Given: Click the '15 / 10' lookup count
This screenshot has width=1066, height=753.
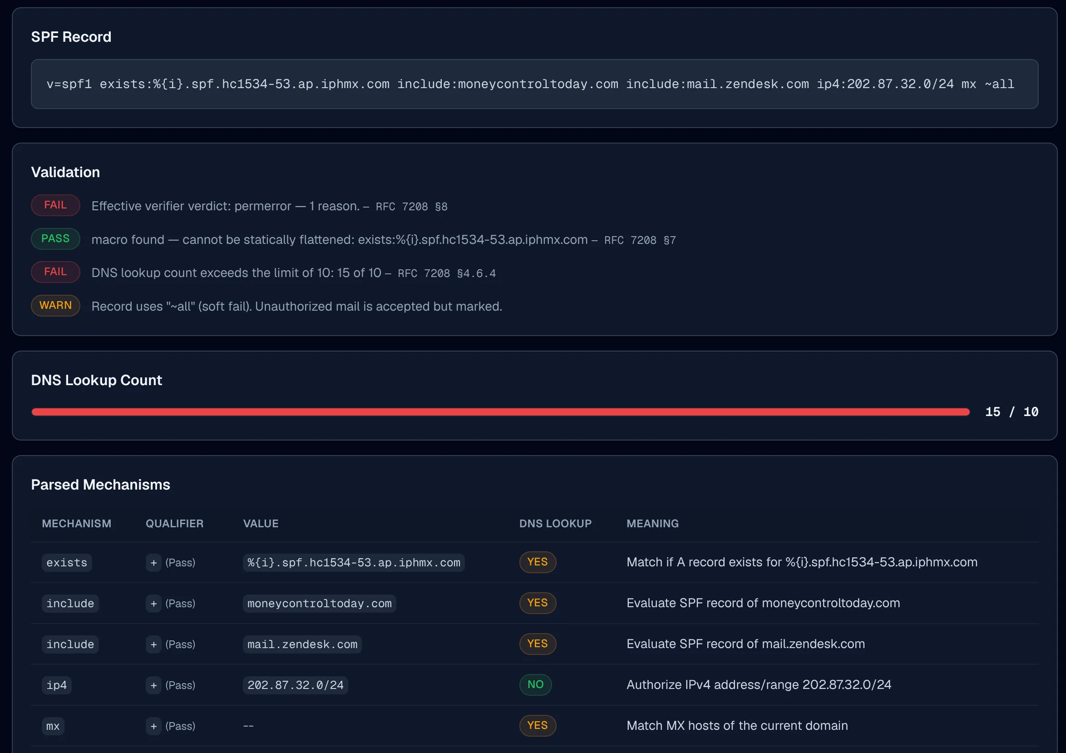Looking at the screenshot, I should click(x=1012, y=412).
